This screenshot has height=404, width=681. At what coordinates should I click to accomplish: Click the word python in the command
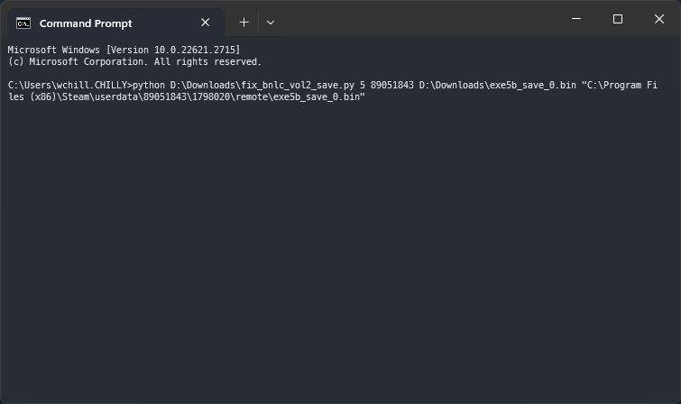(x=149, y=85)
